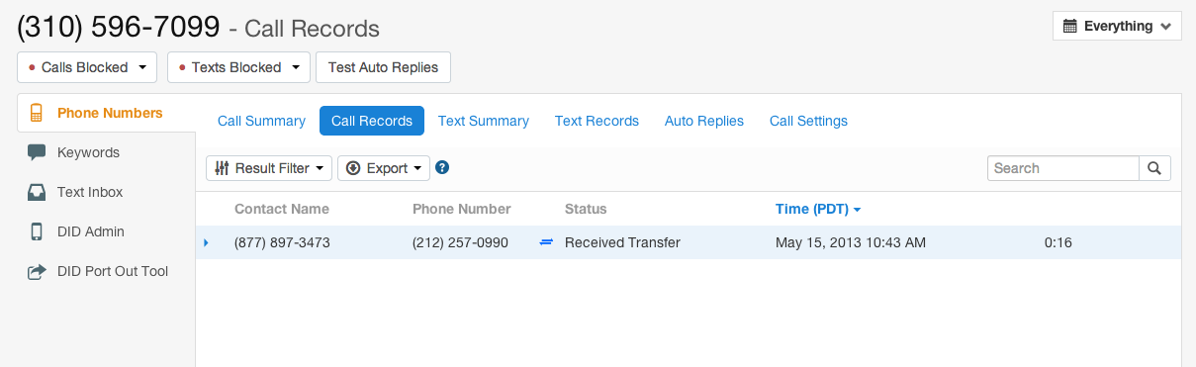The width and height of the screenshot is (1196, 367).
Task: Click the Test Auto Replies button
Action: 384,67
